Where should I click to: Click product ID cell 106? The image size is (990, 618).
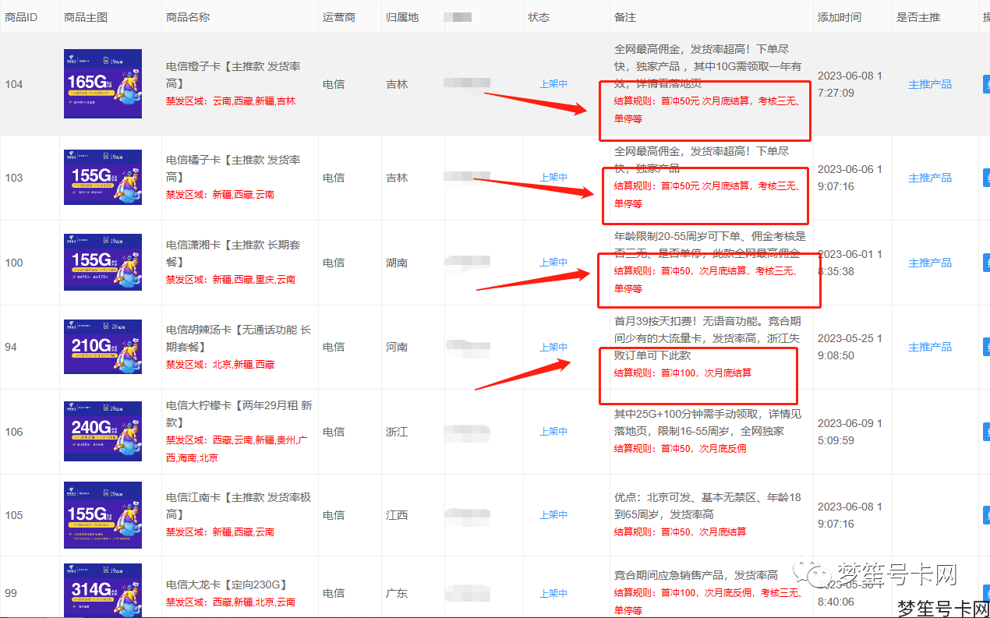[x=14, y=432]
